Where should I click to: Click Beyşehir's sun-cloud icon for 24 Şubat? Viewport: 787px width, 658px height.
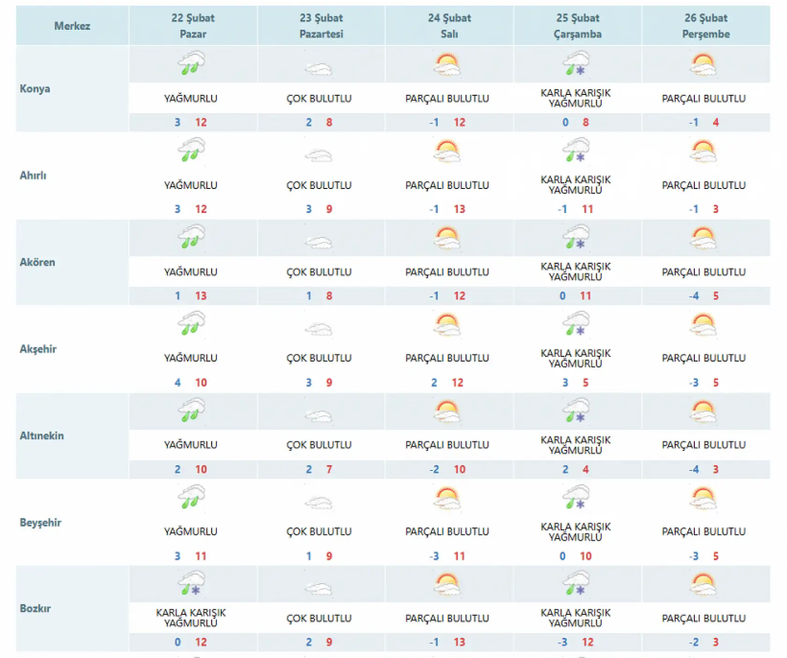pyautogui.click(x=447, y=498)
